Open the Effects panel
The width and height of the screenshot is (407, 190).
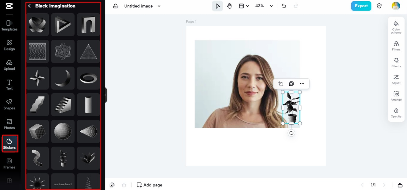click(x=396, y=62)
